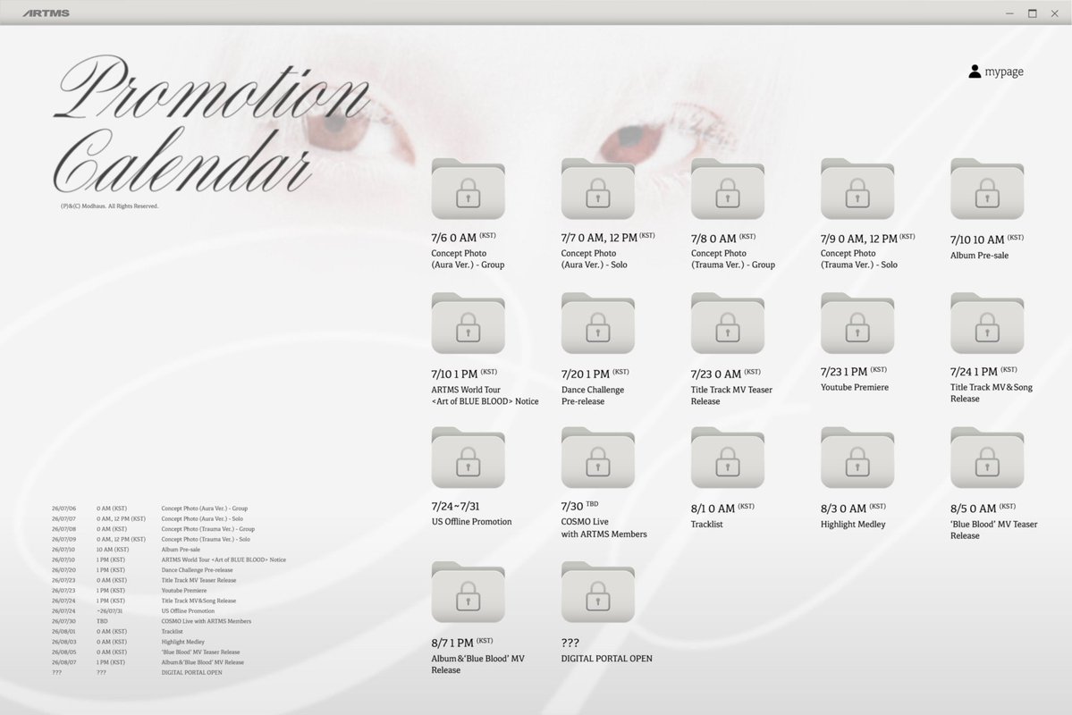Select 'Concept Photo (Aura Ver.) - Group' folder label
Screen dimensions: 1072x715
[468, 259]
